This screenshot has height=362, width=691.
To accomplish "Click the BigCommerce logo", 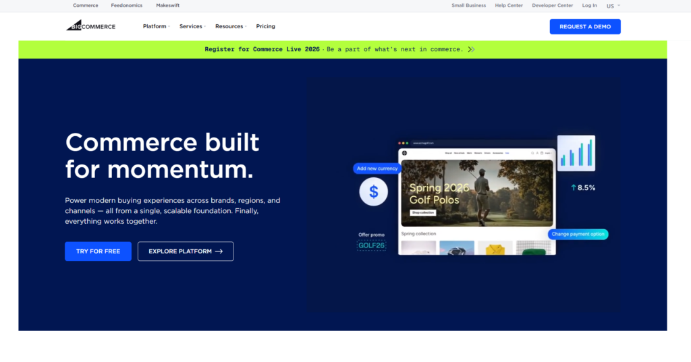I will point(91,26).
